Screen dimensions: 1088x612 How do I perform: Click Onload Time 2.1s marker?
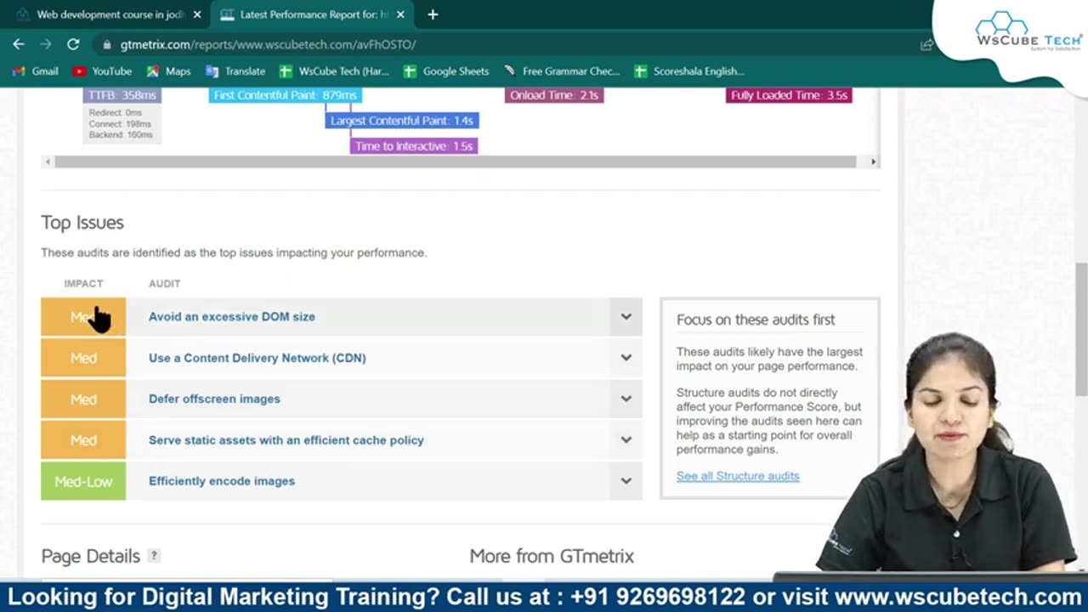pos(554,95)
